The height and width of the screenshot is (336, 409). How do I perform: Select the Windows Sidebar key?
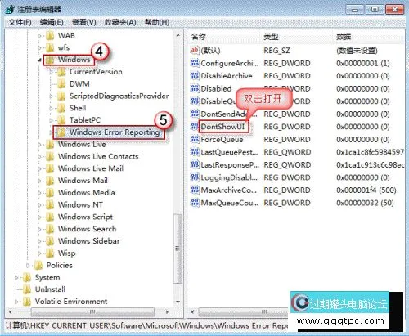(89, 241)
